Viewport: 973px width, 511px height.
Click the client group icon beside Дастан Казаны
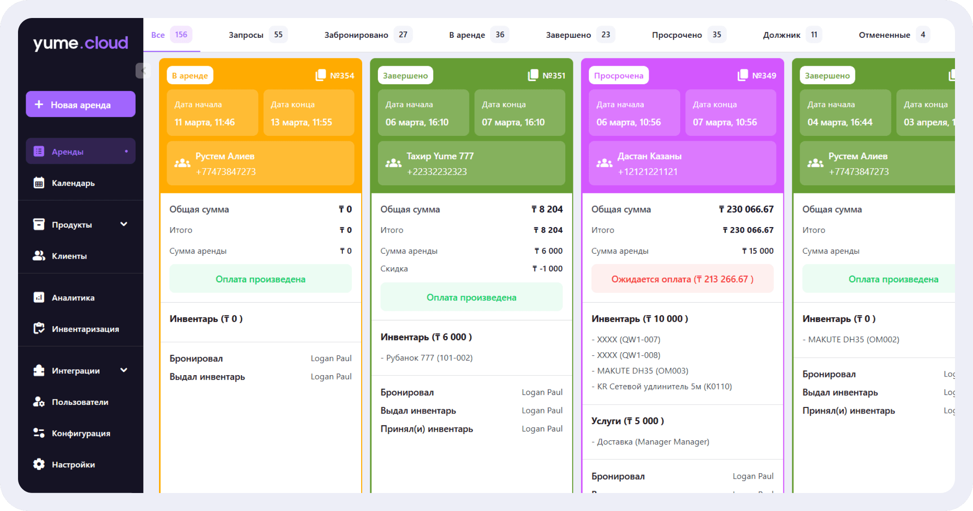604,163
